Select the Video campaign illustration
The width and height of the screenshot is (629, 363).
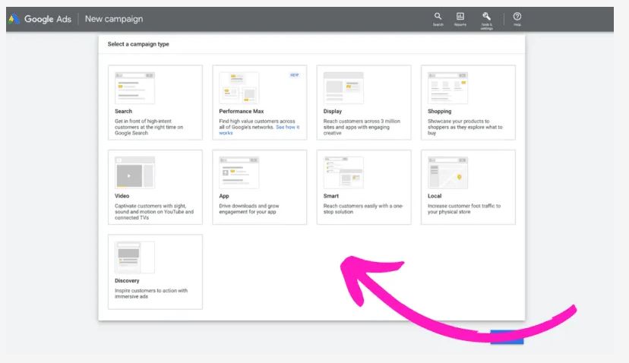pyautogui.click(x=134, y=172)
